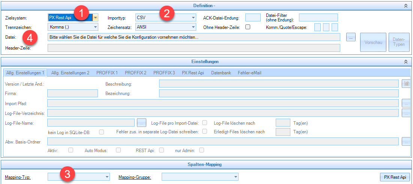Image resolution: width=413 pixels, height=184 pixels.
Task: Click the browse button for Log-File-Verzeichnis
Action: pyautogui.click(x=406, y=113)
